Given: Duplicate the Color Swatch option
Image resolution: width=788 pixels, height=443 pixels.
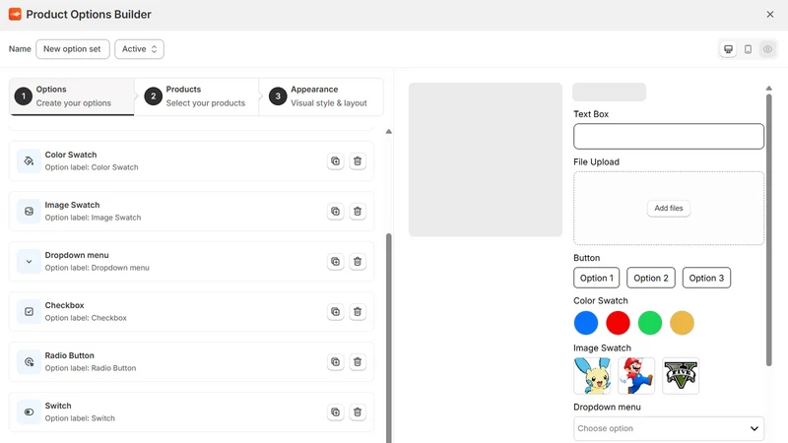Looking at the screenshot, I should click(x=335, y=161).
